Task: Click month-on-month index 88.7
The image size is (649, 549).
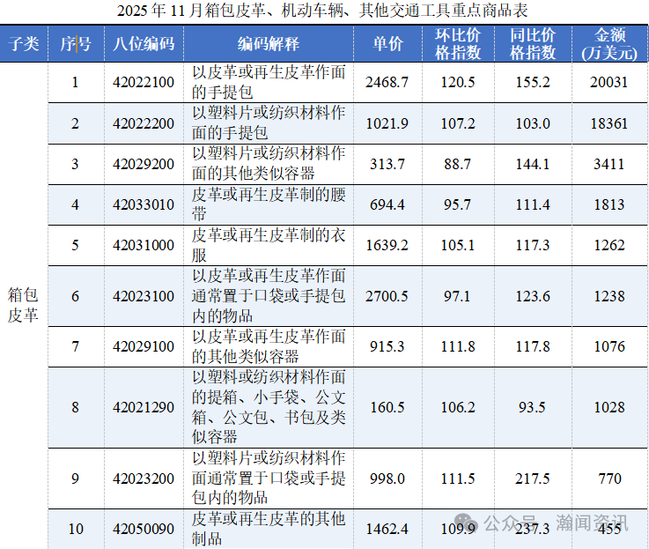Action: tap(457, 164)
